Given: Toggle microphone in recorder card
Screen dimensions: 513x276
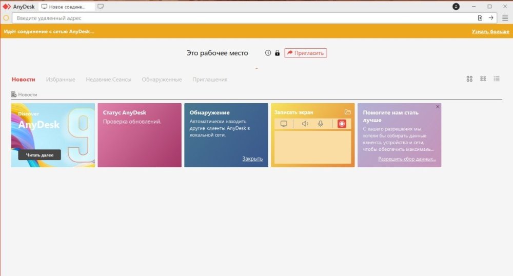Looking at the screenshot, I should click(320, 124).
